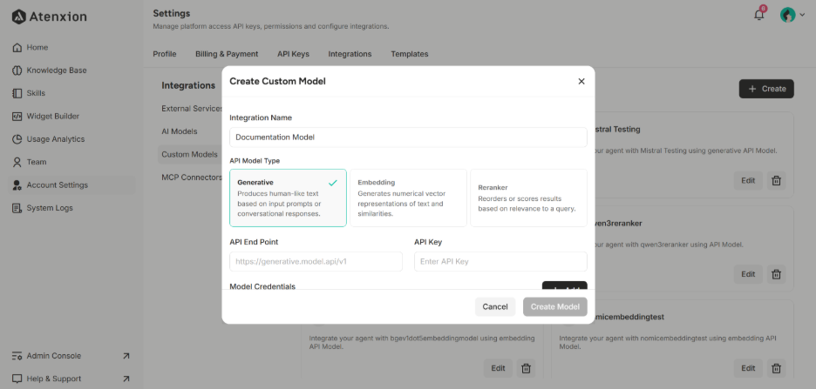Click the Create Model button
Viewport: 816px width, 389px height.
554,306
